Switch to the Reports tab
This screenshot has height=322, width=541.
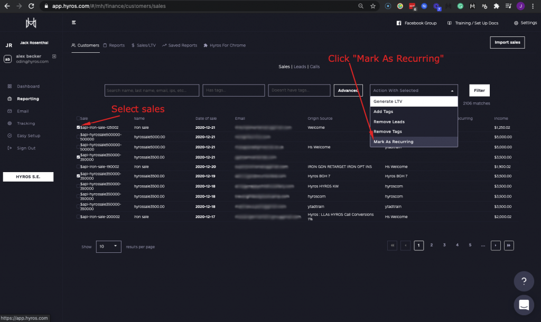point(114,45)
